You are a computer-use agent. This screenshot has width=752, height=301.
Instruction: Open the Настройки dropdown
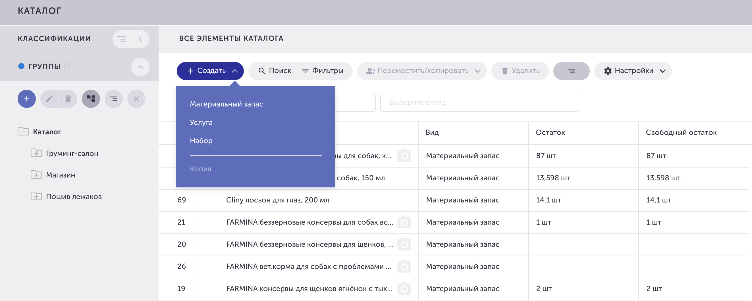pos(633,71)
